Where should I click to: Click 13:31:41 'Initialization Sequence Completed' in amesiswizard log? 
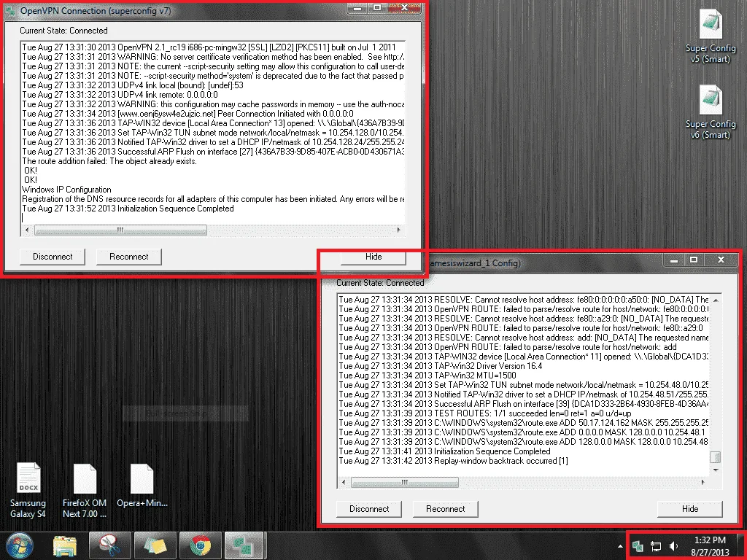pyautogui.click(x=444, y=451)
